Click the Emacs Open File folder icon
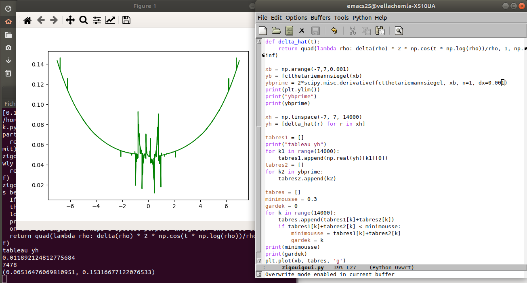527x283 pixels. [x=276, y=31]
